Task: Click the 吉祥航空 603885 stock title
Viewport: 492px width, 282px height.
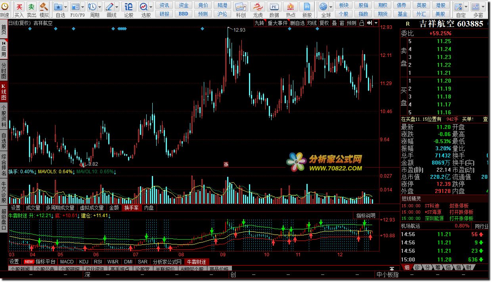Action: 450,23
